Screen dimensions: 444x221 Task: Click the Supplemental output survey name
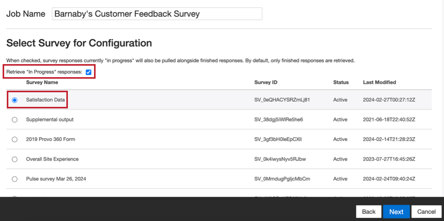pos(50,119)
